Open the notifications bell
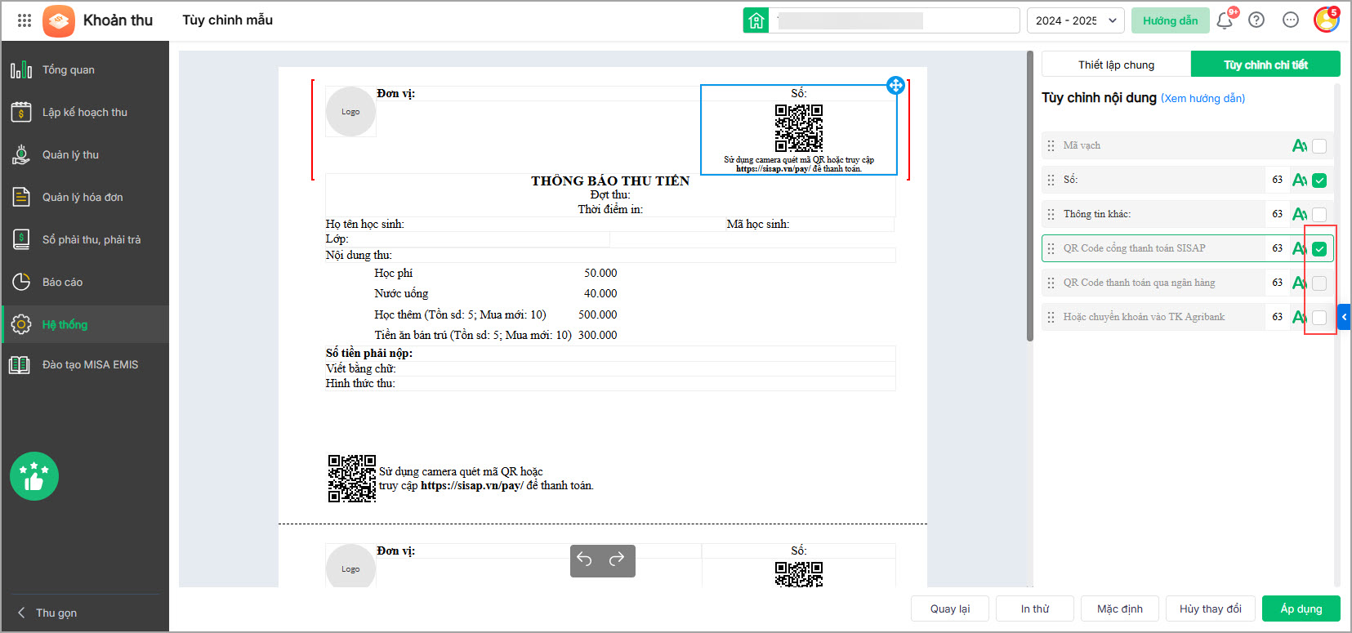This screenshot has width=1352, height=633. [1225, 20]
